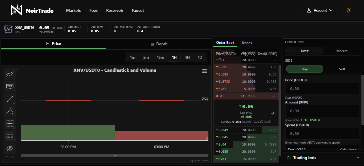Click the 0.035 bid price row
The width and height of the screenshot is (364, 166).
[x=246, y=152]
